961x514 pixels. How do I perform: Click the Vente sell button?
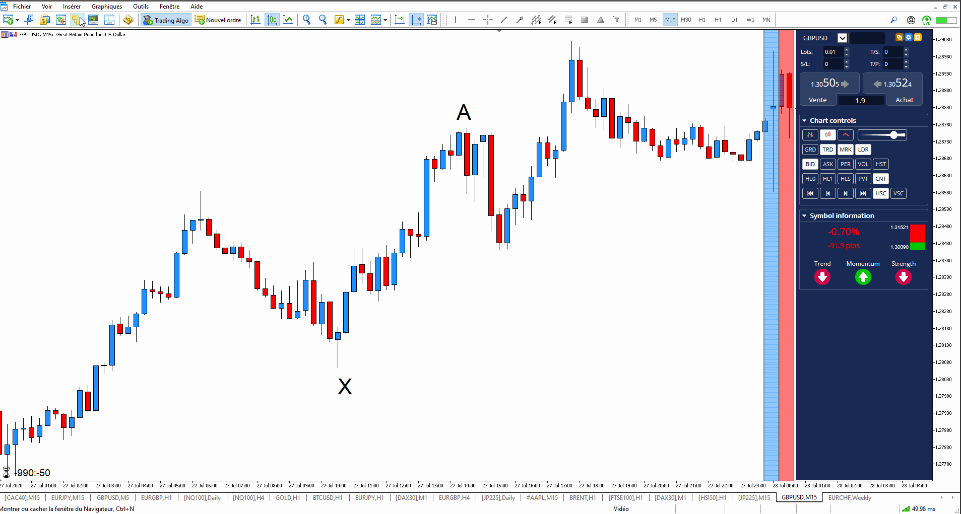click(x=817, y=100)
